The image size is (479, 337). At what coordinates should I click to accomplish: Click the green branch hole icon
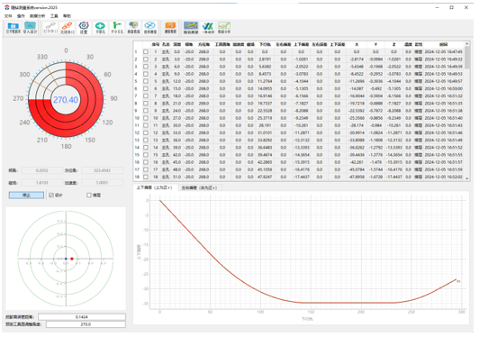[x=117, y=28]
